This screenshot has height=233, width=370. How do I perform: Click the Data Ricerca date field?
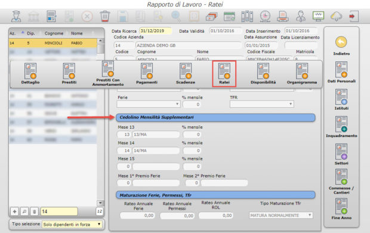[155, 31]
